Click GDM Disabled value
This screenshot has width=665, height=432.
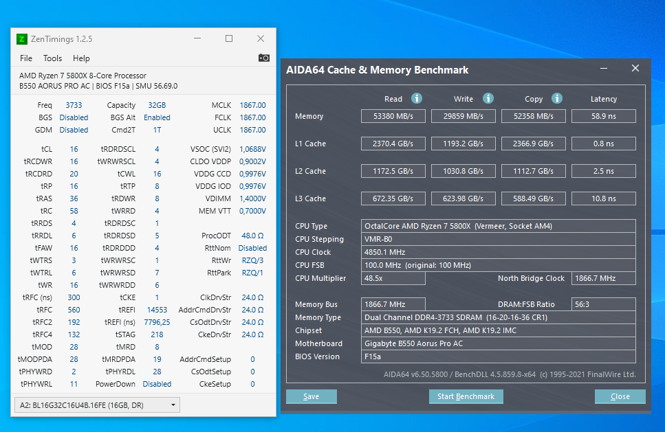[x=74, y=130]
